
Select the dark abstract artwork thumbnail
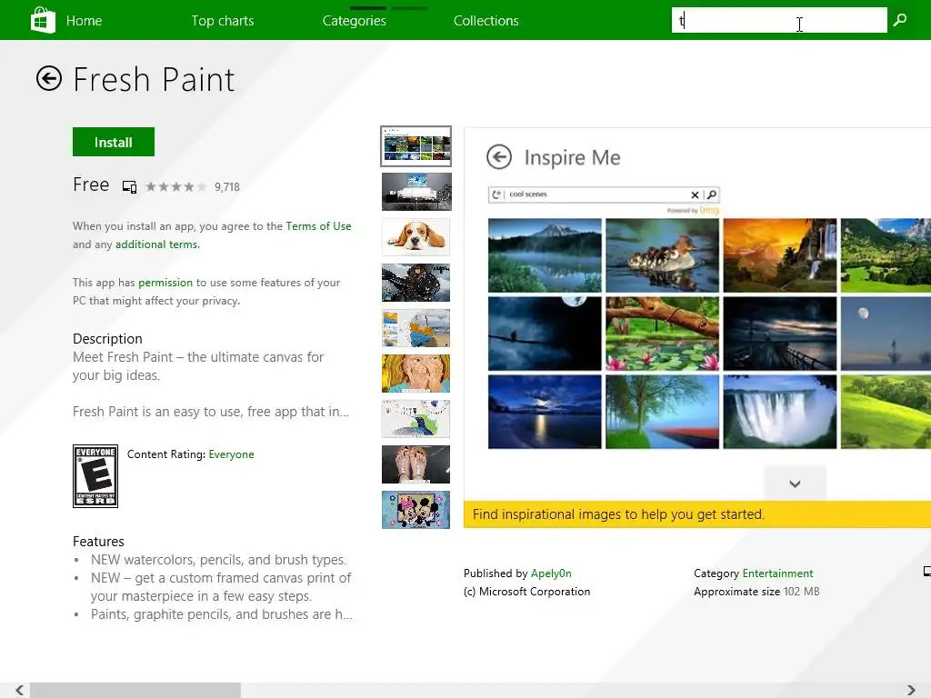tap(415, 283)
